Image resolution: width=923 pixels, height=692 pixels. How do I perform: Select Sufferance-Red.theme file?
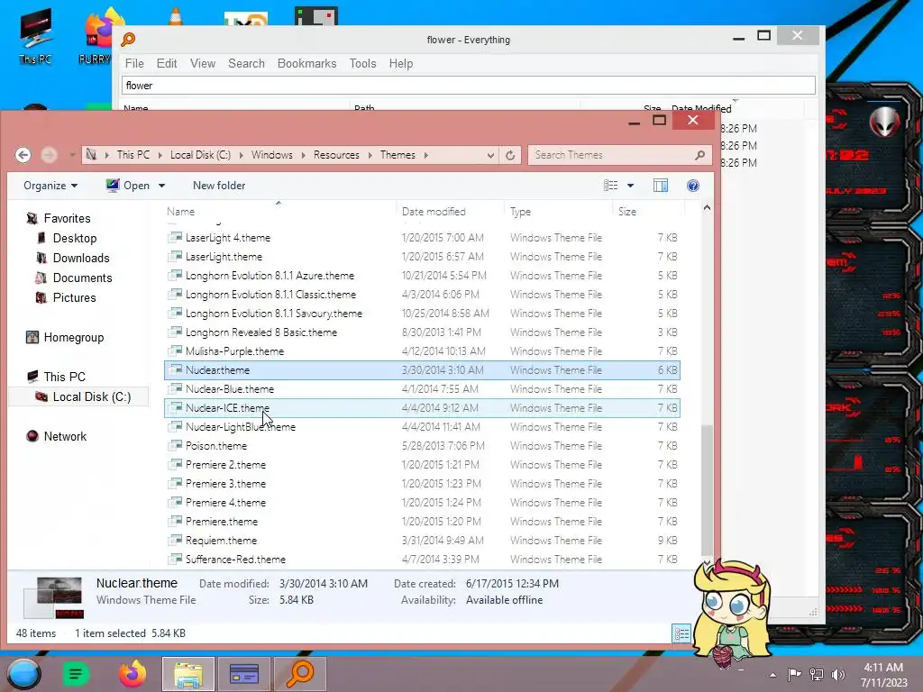click(422, 559)
